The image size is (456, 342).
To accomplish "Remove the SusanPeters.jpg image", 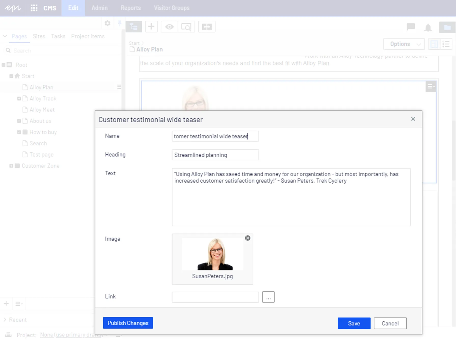I will [247, 238].
